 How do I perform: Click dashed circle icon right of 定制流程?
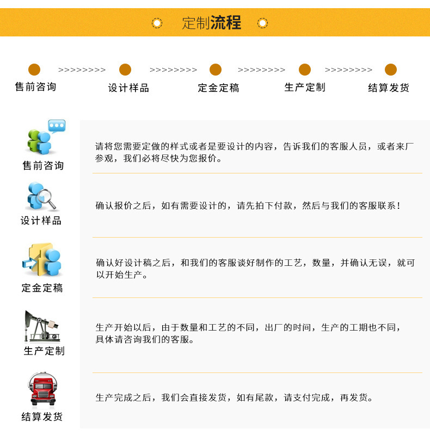262,23
